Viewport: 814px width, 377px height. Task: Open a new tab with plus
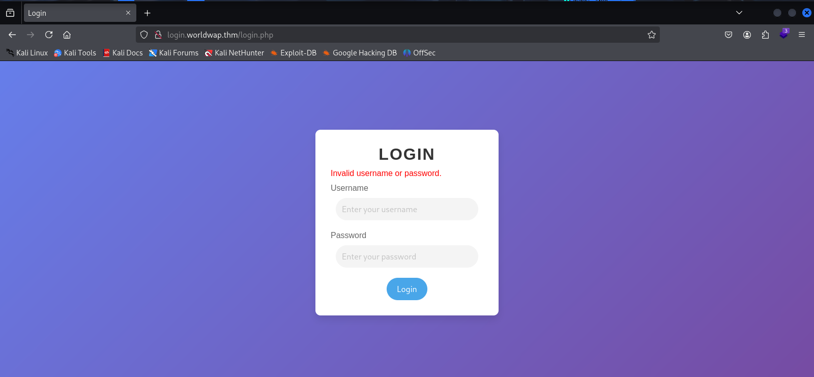point(148,13)
